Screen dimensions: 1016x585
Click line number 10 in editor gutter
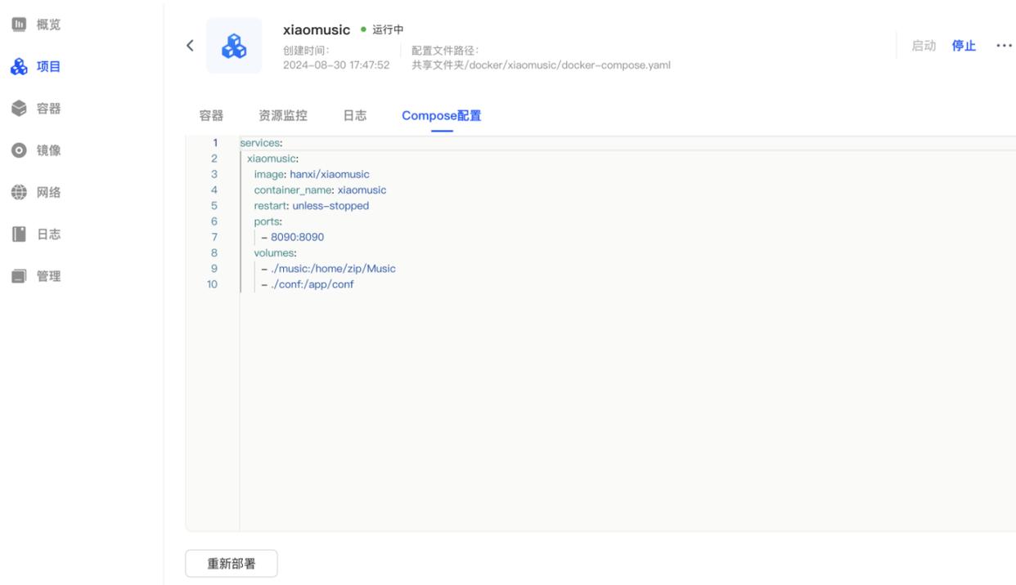(213, 284)
